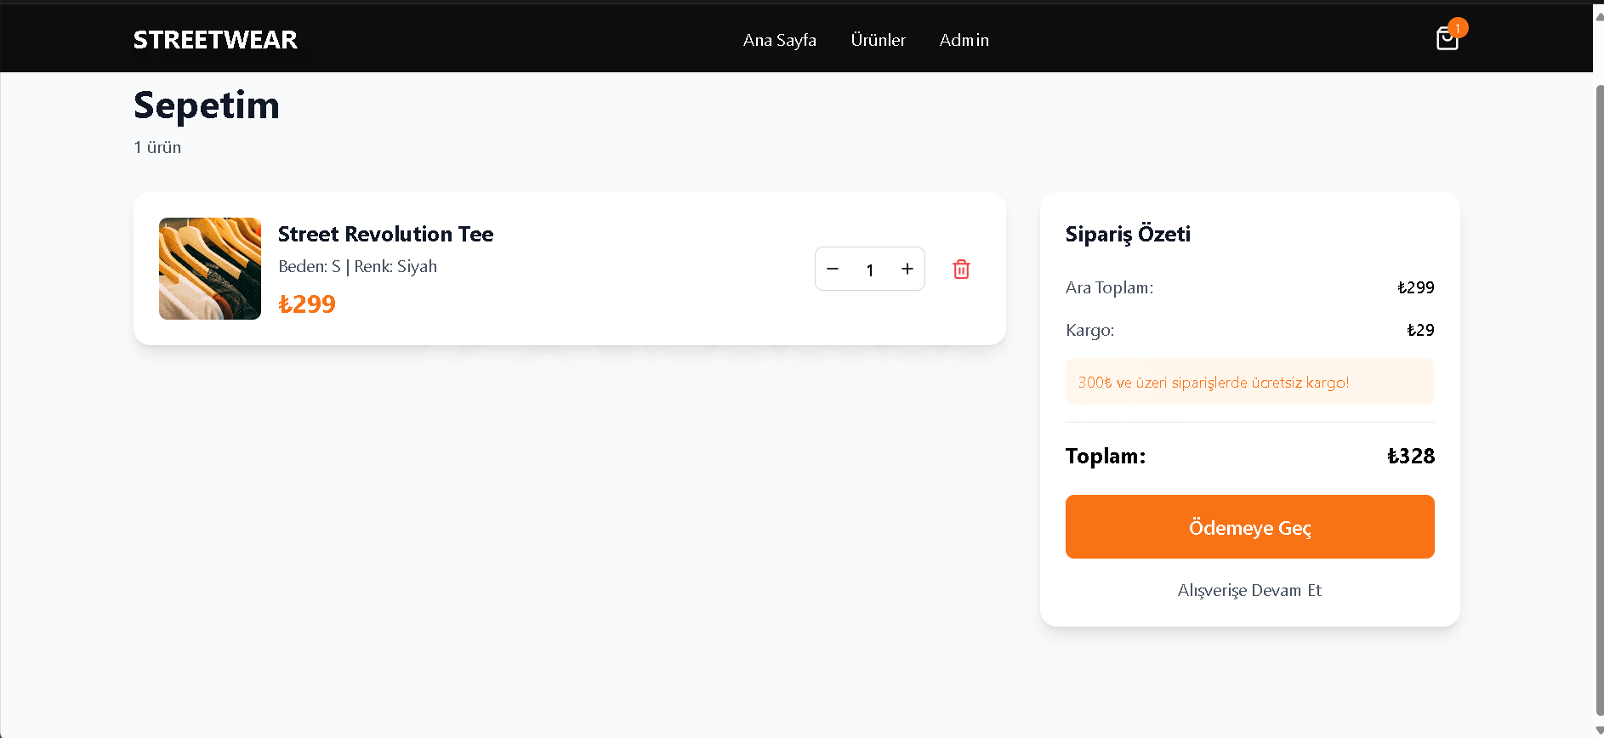The width and height of the screenshot is (1604, 738).
Task: Click the Kargo ₺29 value
Action: coord(1420,330)
